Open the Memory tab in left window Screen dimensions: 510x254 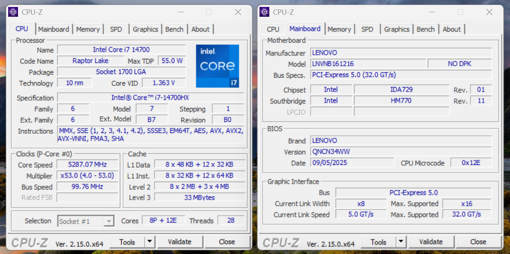[x=88, y=29]
